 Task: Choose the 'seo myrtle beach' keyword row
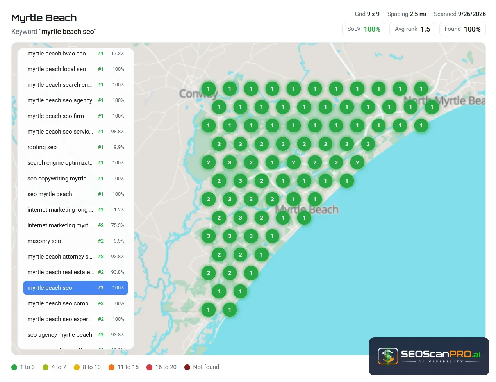(76, 194)
